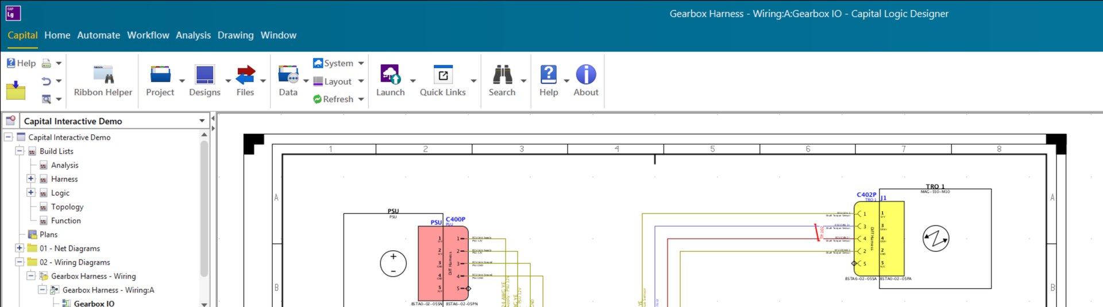
Task: Click the Refresh button
Action: click(333, 99)
